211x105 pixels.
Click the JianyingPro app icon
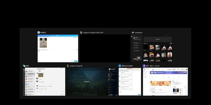(133, 33)
